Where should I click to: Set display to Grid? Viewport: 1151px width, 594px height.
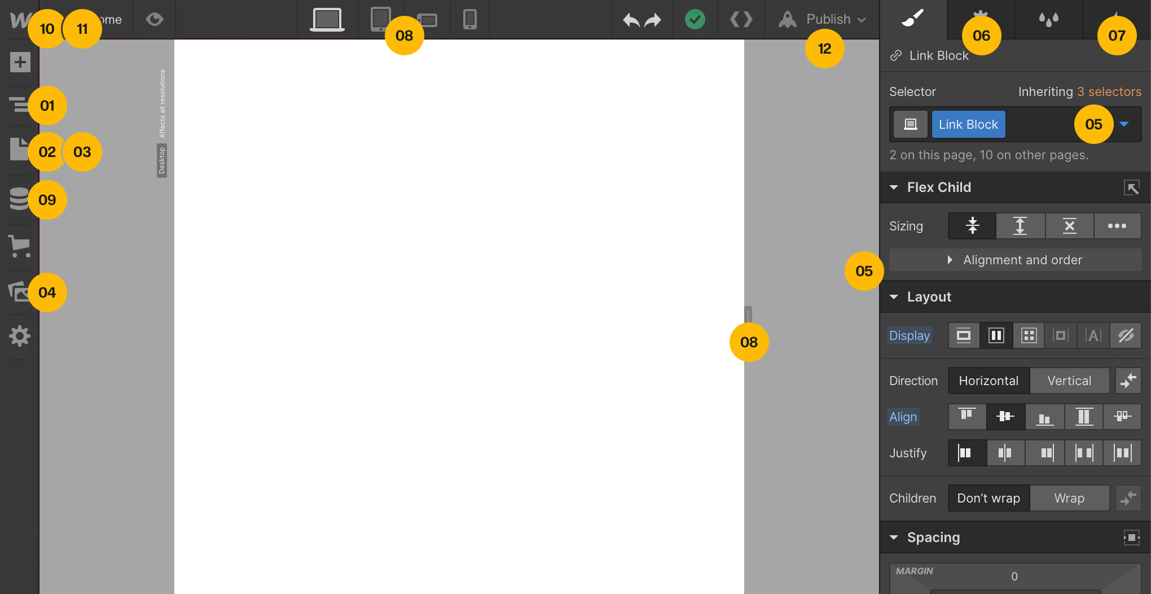[1029, 335]
